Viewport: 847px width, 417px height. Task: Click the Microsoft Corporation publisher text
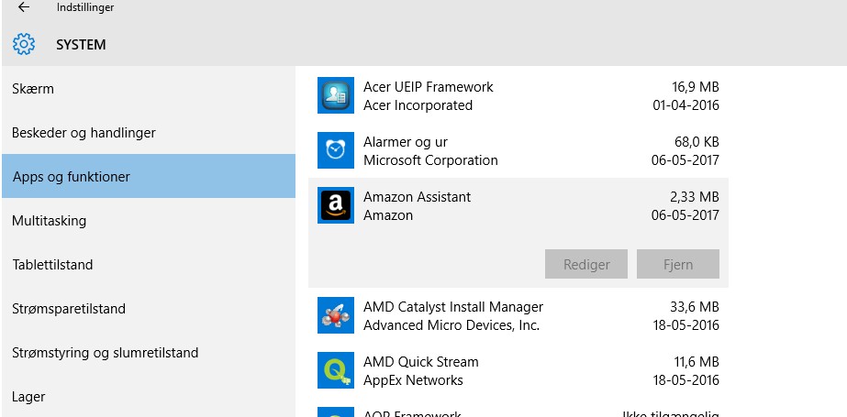pos(430,160)
